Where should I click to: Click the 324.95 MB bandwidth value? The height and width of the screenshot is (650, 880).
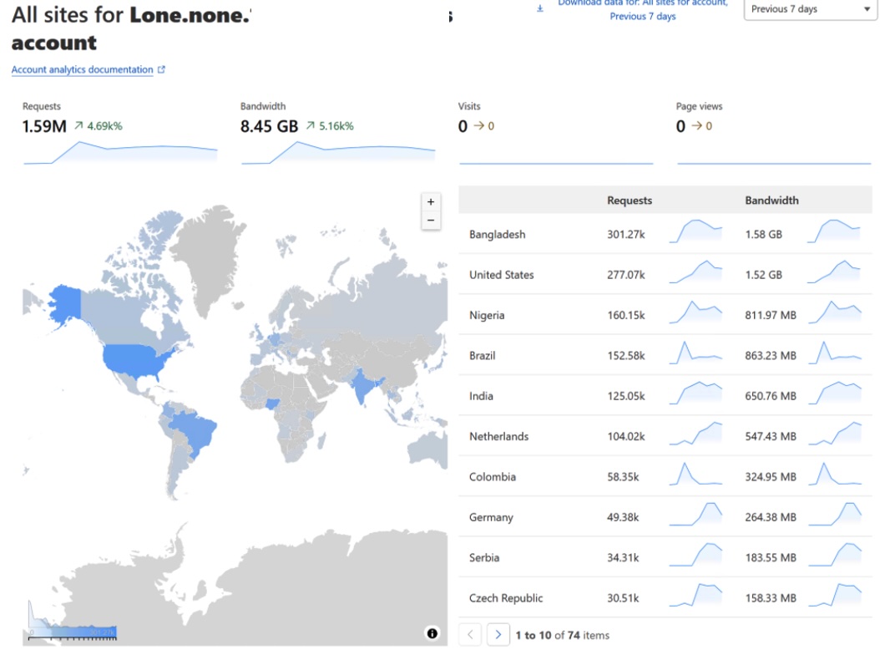click(x=771, y=477)
